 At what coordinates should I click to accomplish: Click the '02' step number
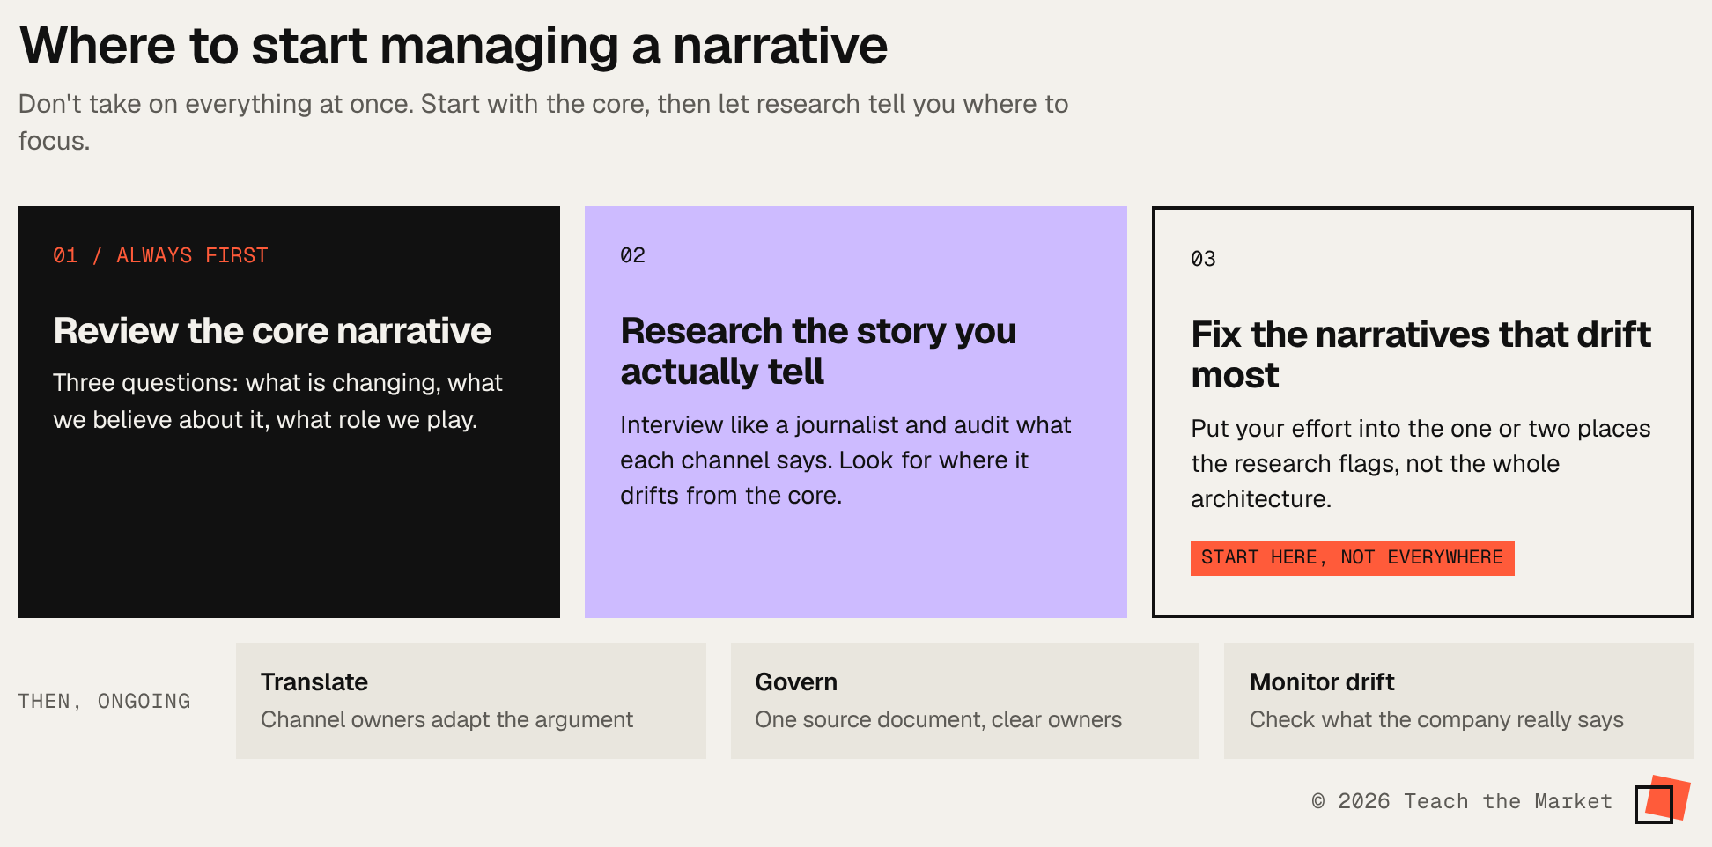tap(632, 255)
